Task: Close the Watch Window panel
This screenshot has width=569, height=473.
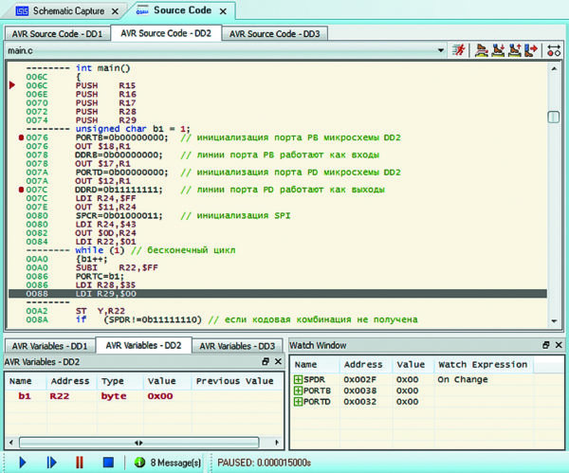Action: click(559, 345)
